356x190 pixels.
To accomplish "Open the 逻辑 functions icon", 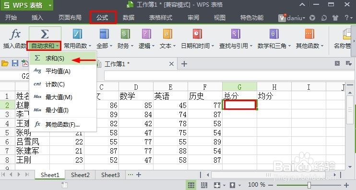I will coord(146,34).
